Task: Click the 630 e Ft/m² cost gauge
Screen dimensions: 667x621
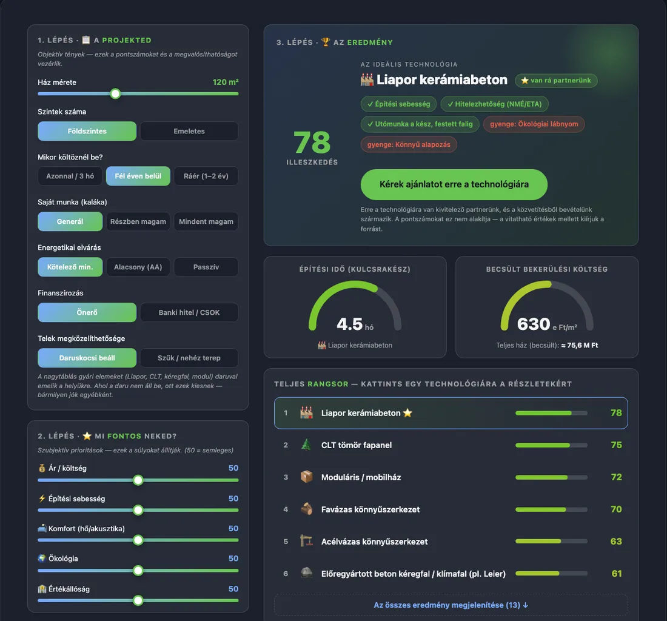Action: [x=547, y=307]
